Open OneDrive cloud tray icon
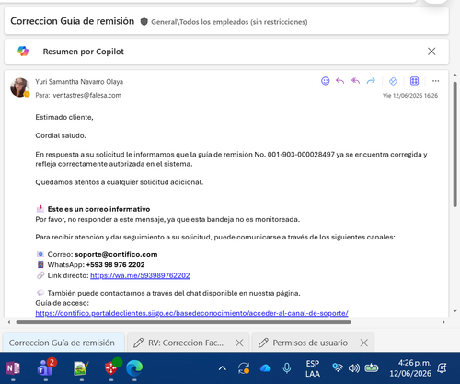 click(265, 368)
